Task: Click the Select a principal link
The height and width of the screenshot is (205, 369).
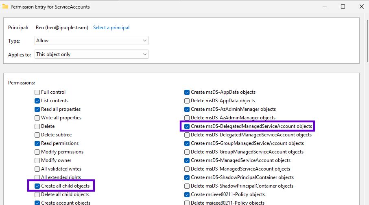Action: (111, 28)
